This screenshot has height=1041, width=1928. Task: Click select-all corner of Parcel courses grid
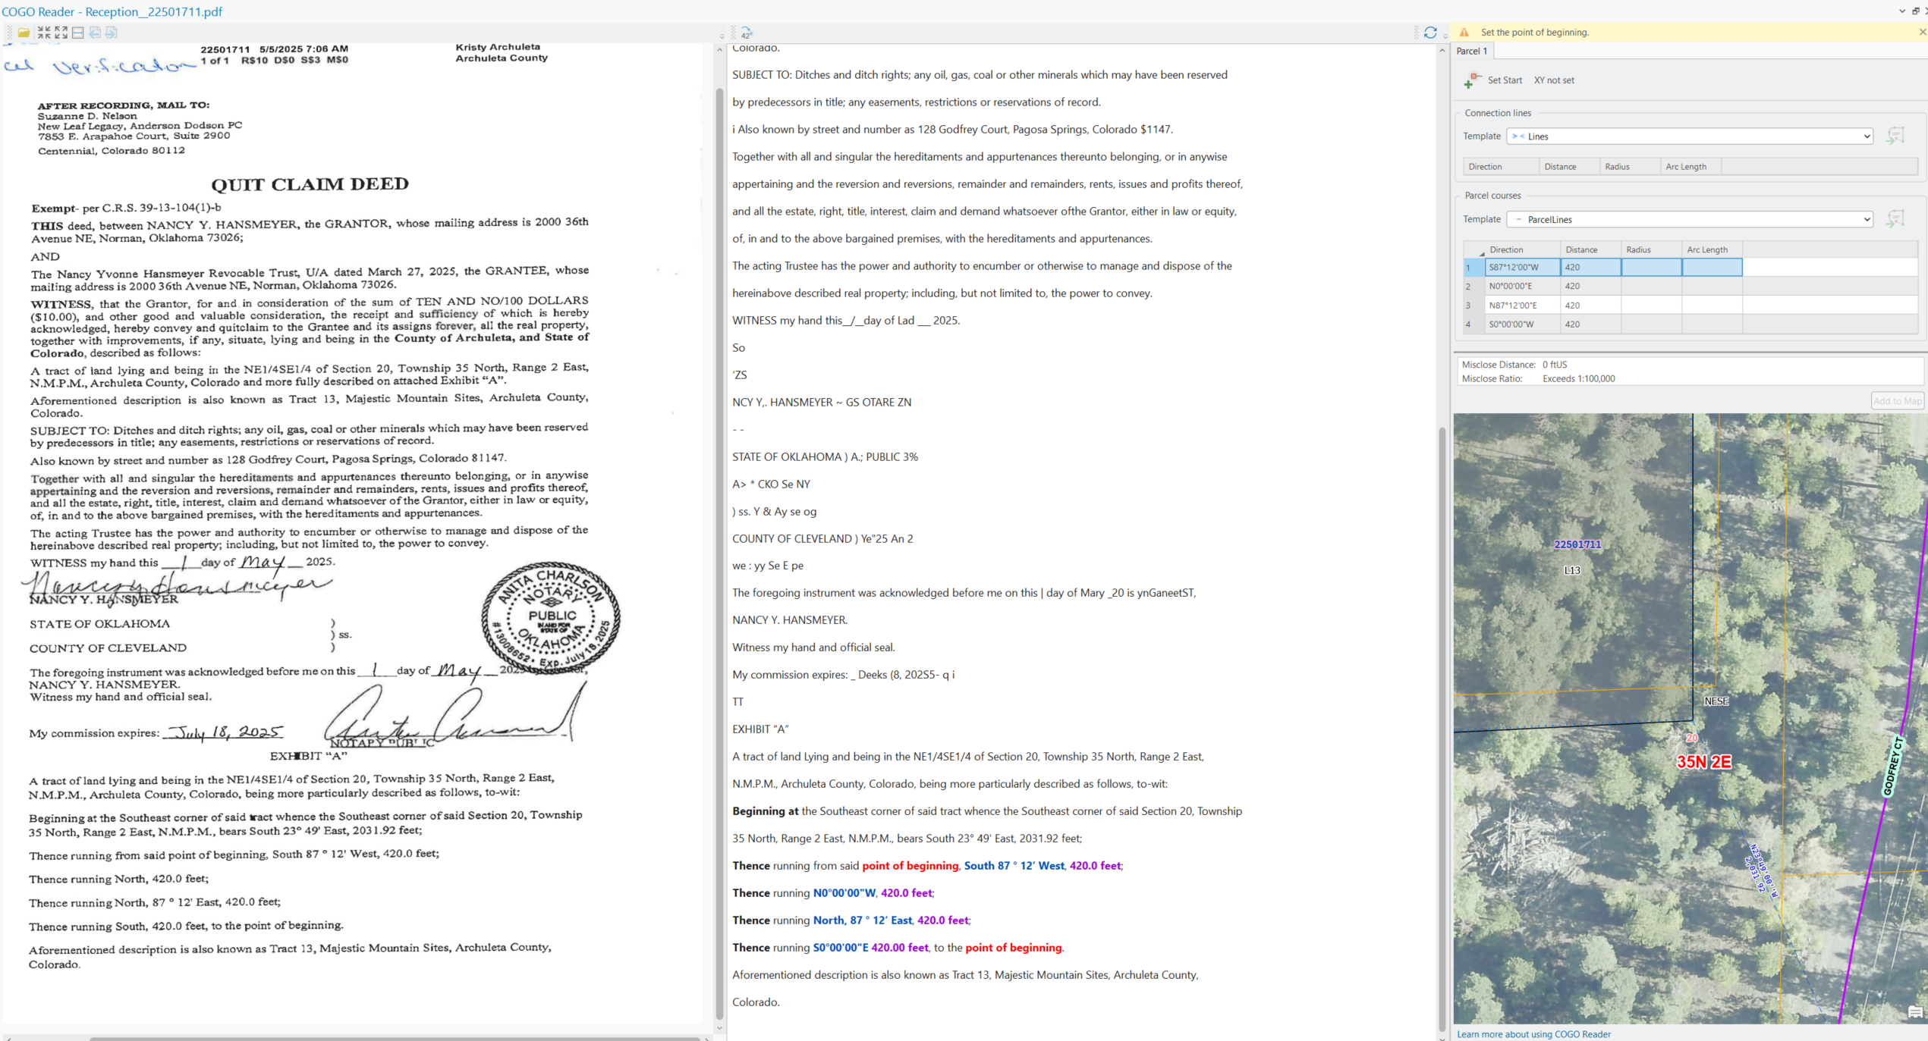click(1474, 249)
